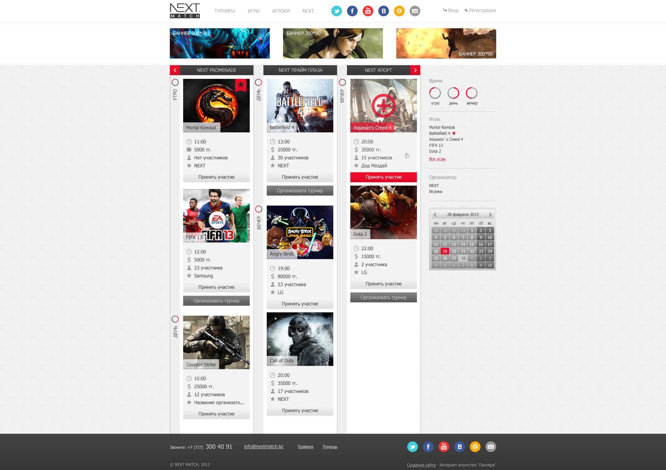The height and width of the screenshot is (470, 666).
Task: Open the ИГРОКИ menu
Action: tap(281, 11)
